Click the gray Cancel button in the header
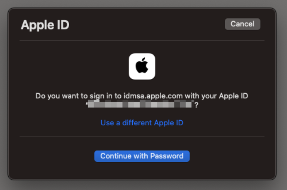The image size is (287, 190). 242,24
